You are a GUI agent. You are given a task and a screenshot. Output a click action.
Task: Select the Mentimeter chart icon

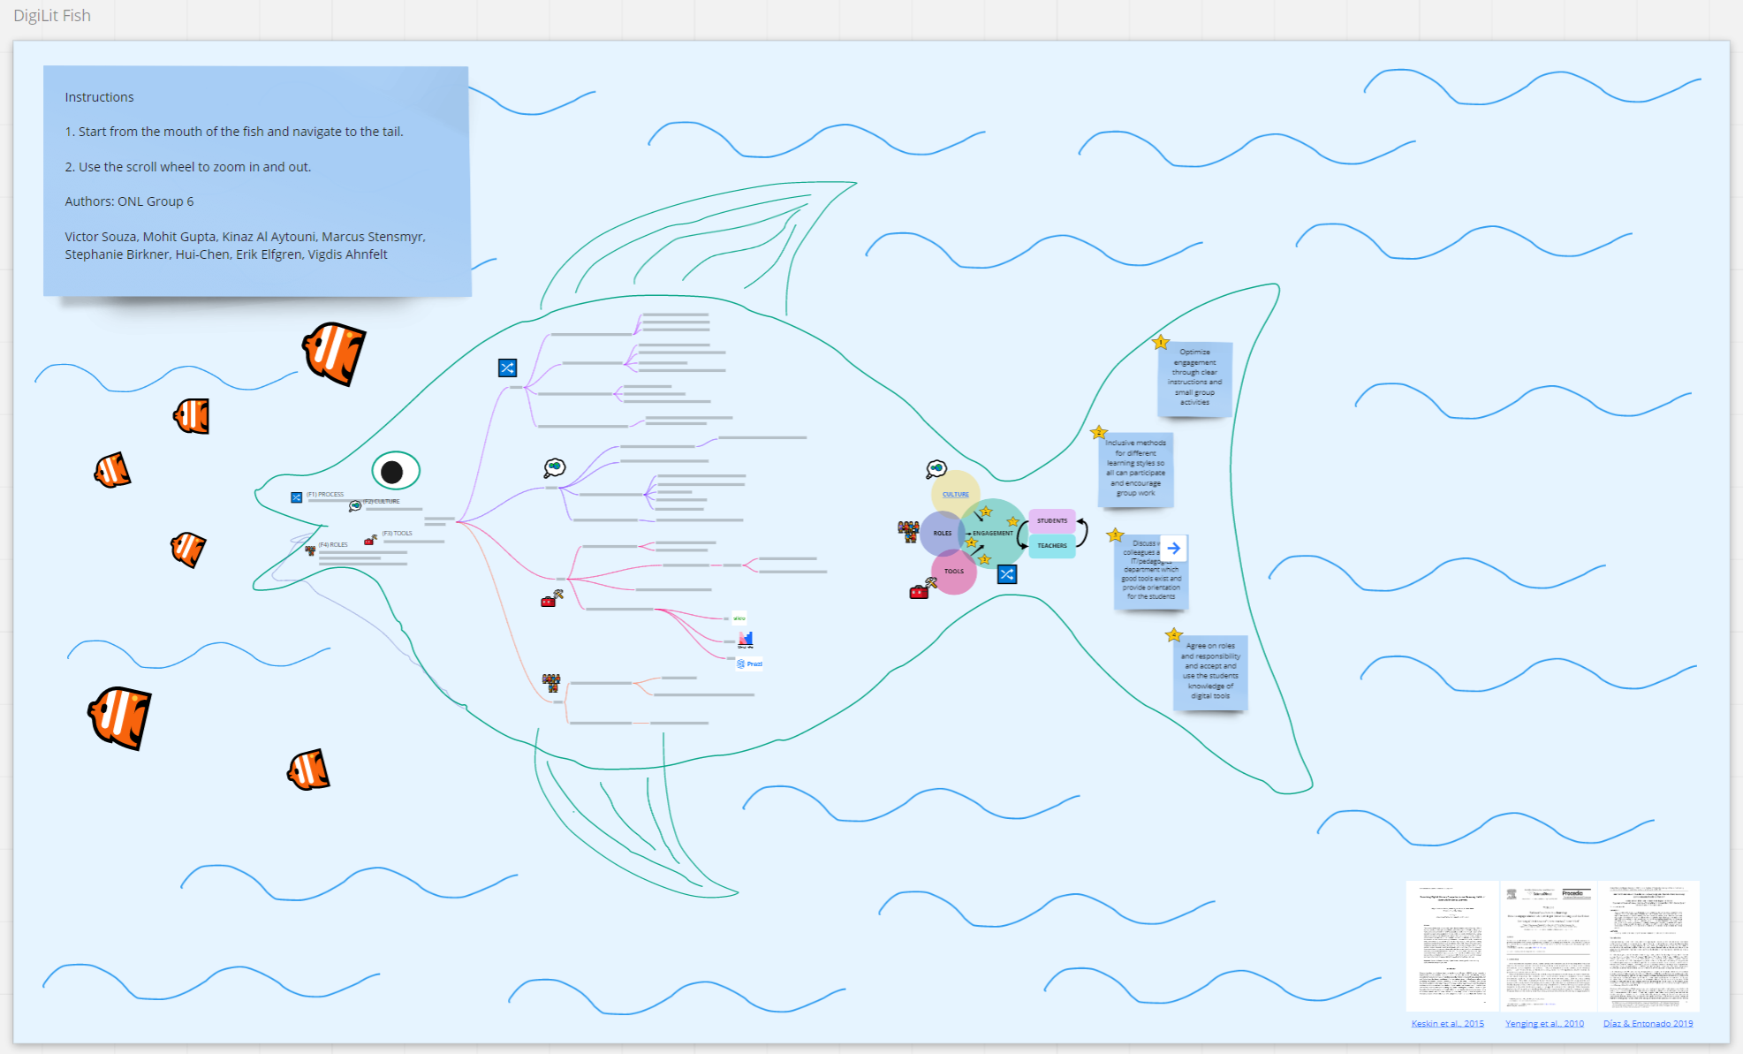click(746, 639)
